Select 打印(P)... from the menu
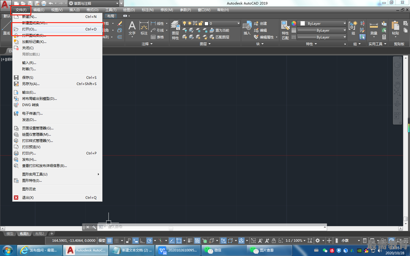The image size is (410, 256). [x=58, y=153]
